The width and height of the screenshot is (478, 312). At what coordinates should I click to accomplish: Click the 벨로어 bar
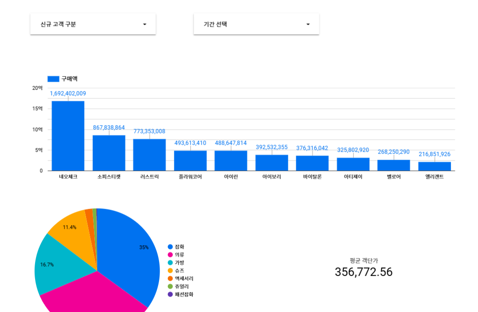pyautogui.click(x=393, y=165)
